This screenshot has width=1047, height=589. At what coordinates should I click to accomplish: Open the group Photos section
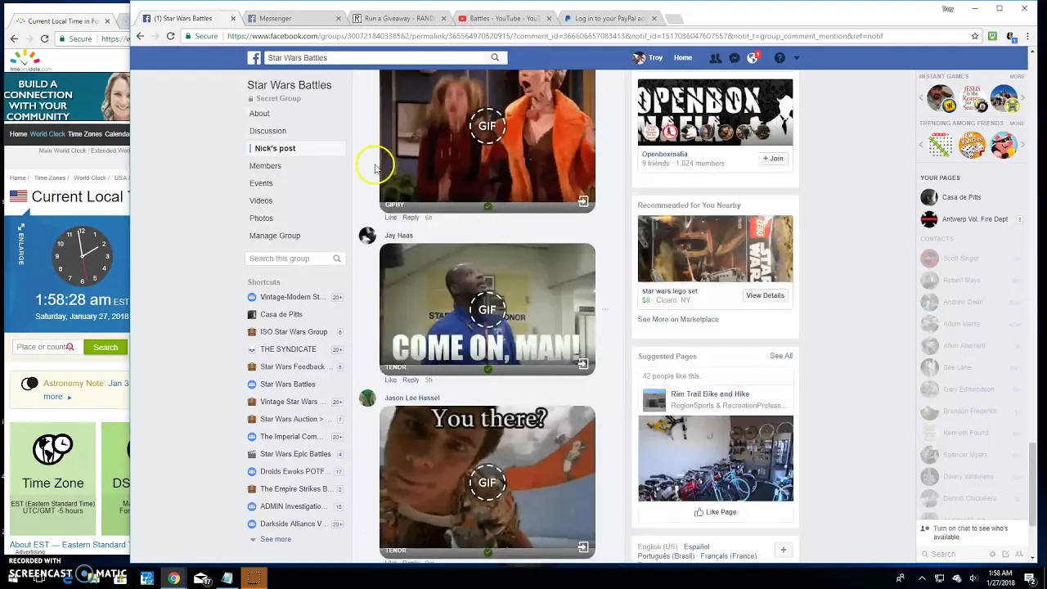tap(261, 218)
